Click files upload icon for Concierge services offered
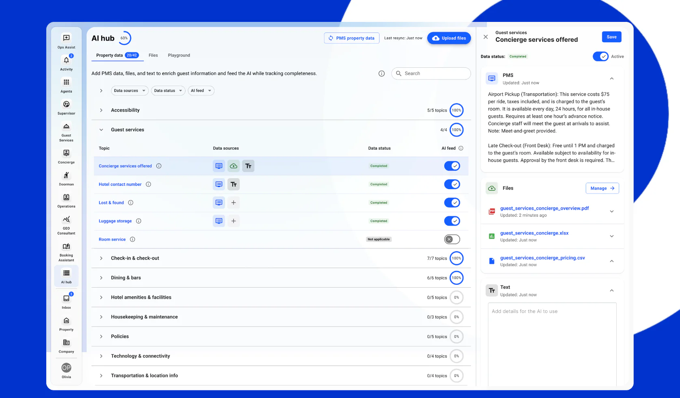The image size is (680, 398). click(x=233, y=166)
